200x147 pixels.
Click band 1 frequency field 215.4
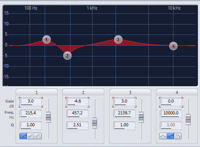[x=31, y=114]
